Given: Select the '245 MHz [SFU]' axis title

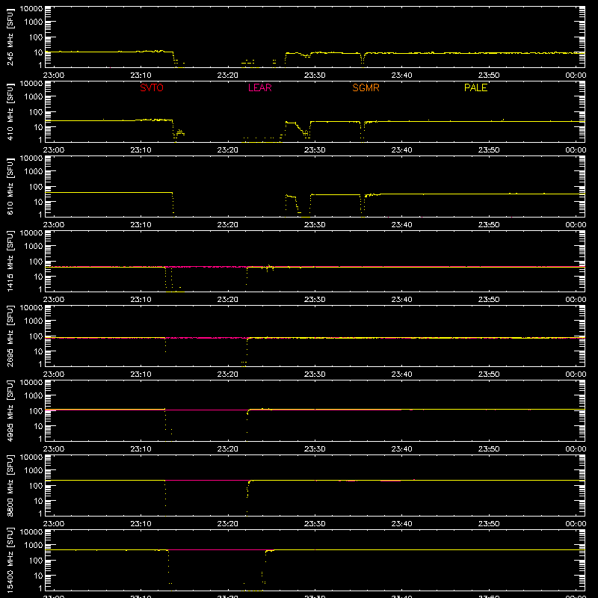Looking at the screenshot, I should coord(10,37).
